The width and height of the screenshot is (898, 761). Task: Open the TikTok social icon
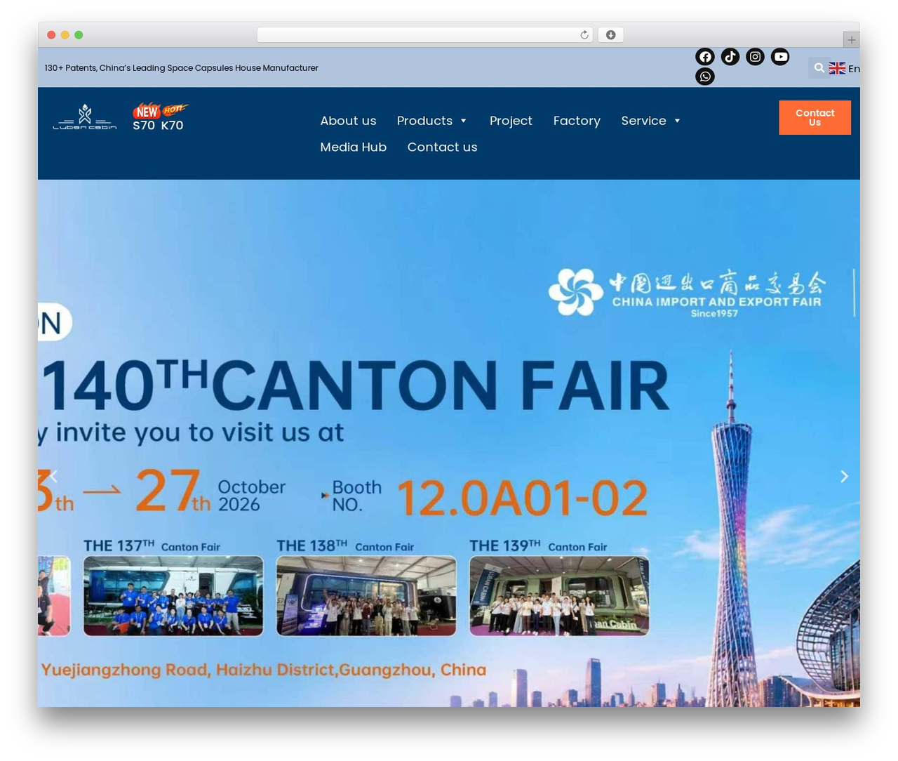pos(730,57)
